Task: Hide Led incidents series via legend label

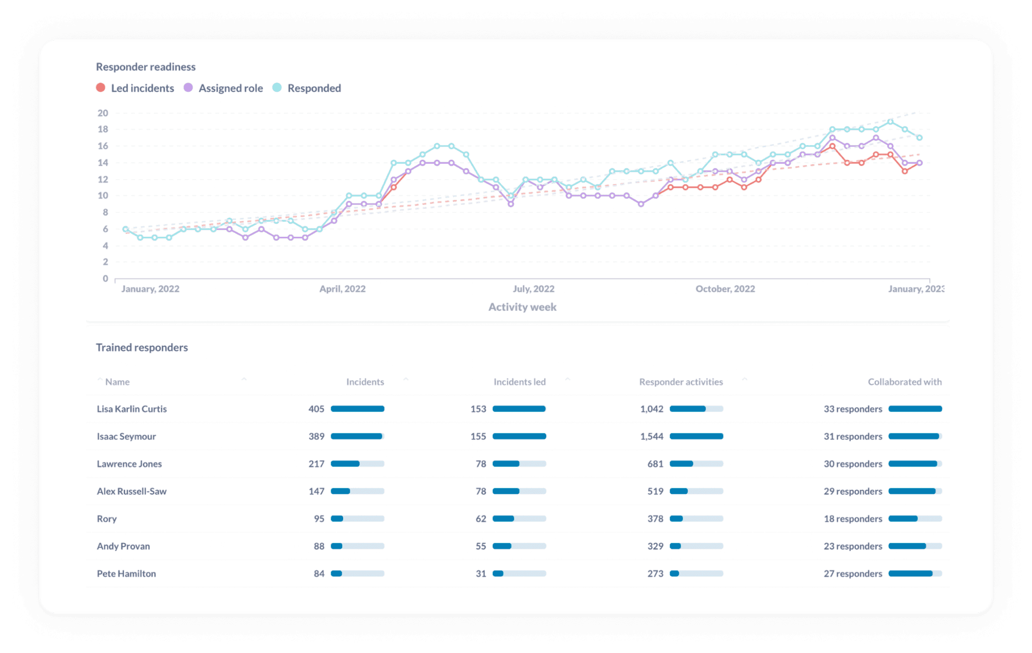Action: [x=142, y=88]
